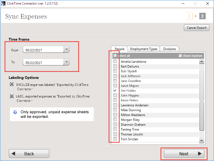Check Bart Dellums' checkbox

pyautogui.click(x=115, y=66)
